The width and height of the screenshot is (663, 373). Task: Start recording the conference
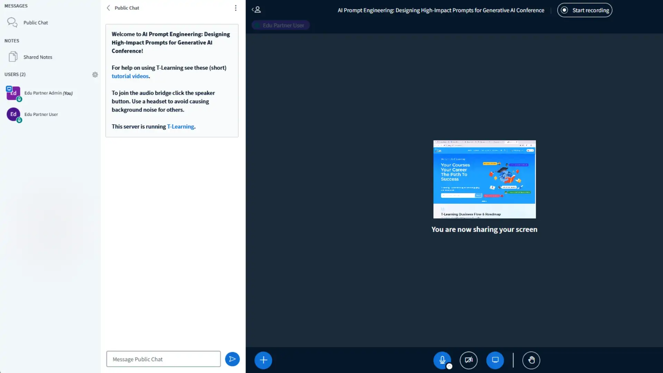[x=585, y=10]
